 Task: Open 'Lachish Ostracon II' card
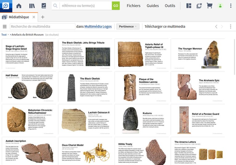(x=85, y=120)
